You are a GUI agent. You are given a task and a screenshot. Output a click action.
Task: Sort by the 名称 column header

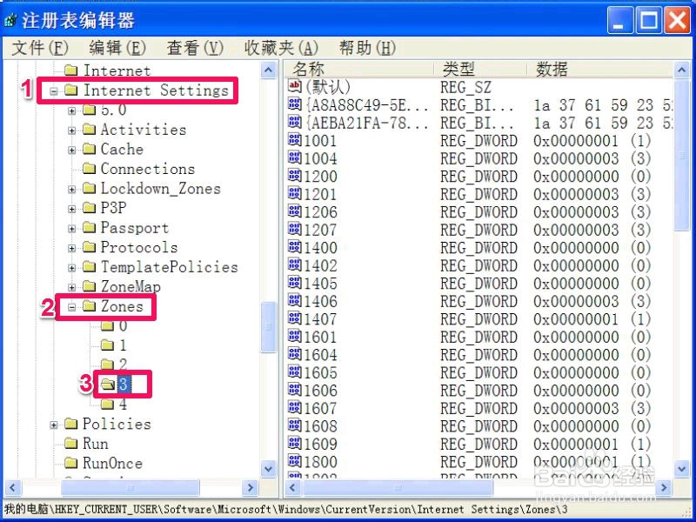(x=358, y=70)
